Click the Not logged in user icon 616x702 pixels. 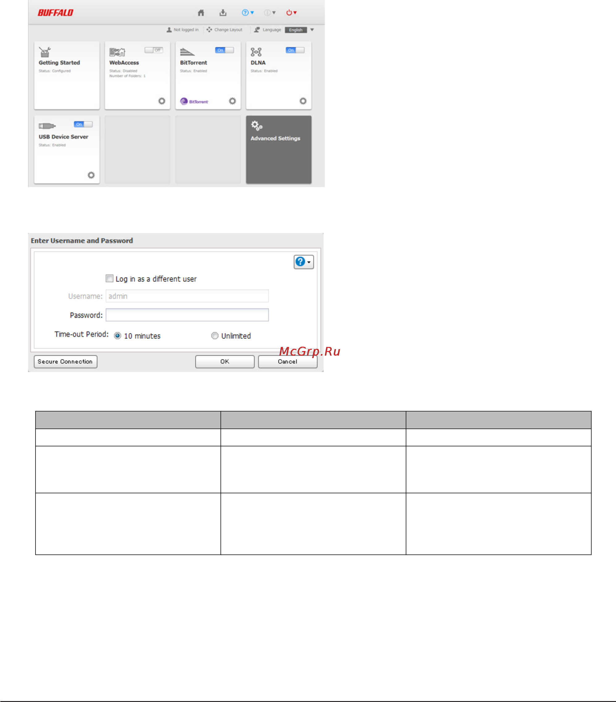tap(169, 30)
